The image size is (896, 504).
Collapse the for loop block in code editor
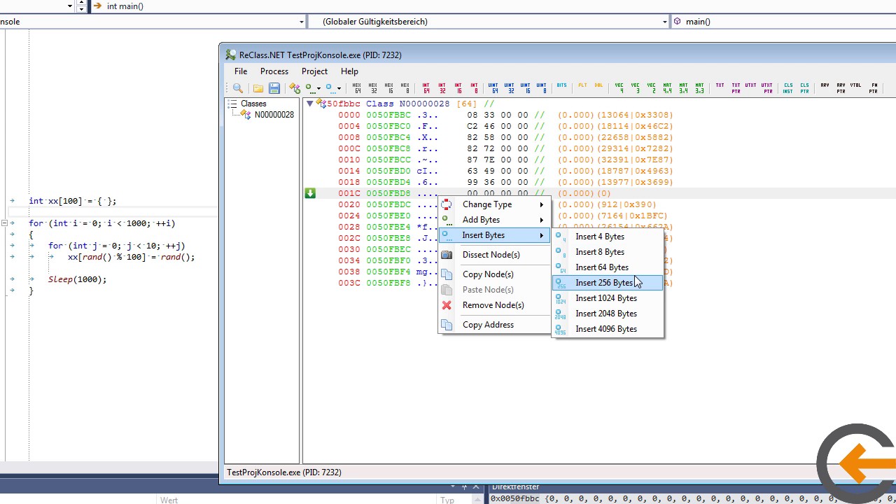(x=4, y=223)
